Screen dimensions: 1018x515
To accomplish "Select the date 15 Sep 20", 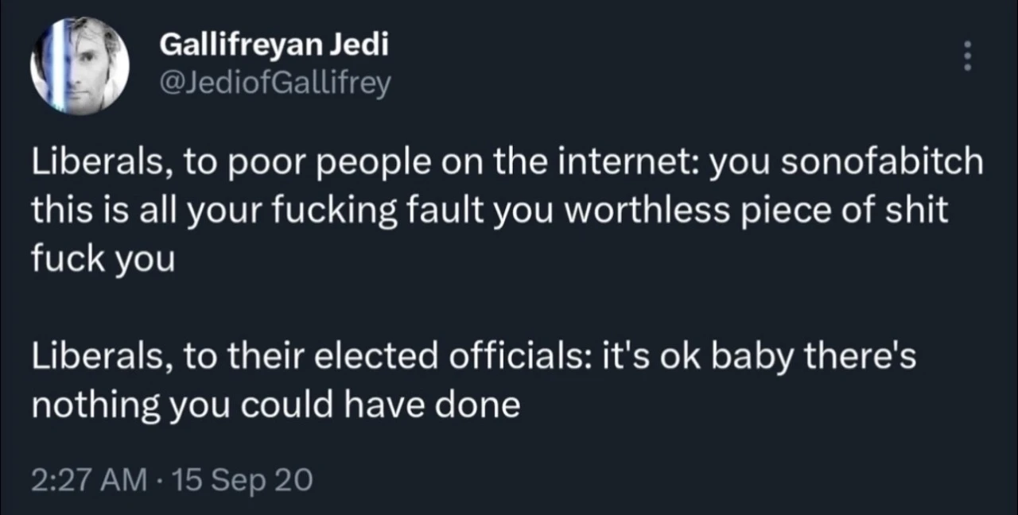I will click(x=242, y=478).
